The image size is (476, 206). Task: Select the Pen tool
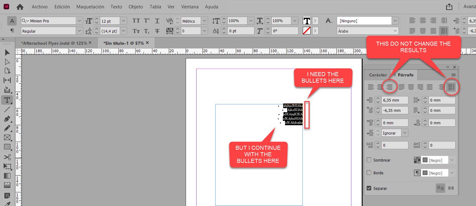[7, 119]
